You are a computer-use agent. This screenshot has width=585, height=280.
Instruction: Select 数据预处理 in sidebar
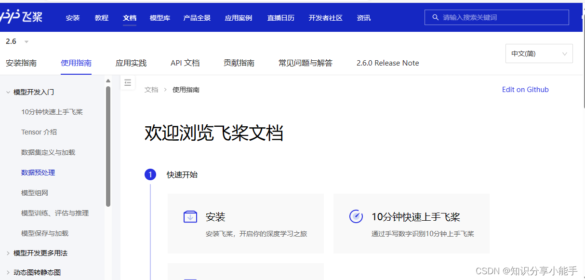(38, 173)
